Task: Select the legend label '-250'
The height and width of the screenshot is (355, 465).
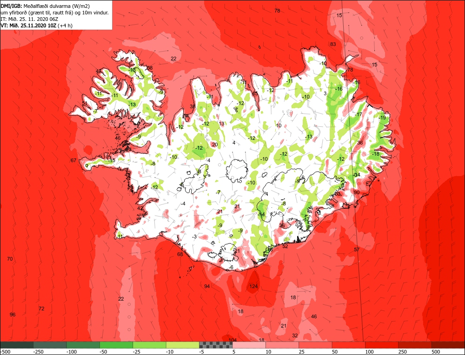Action: coord(39,352)
